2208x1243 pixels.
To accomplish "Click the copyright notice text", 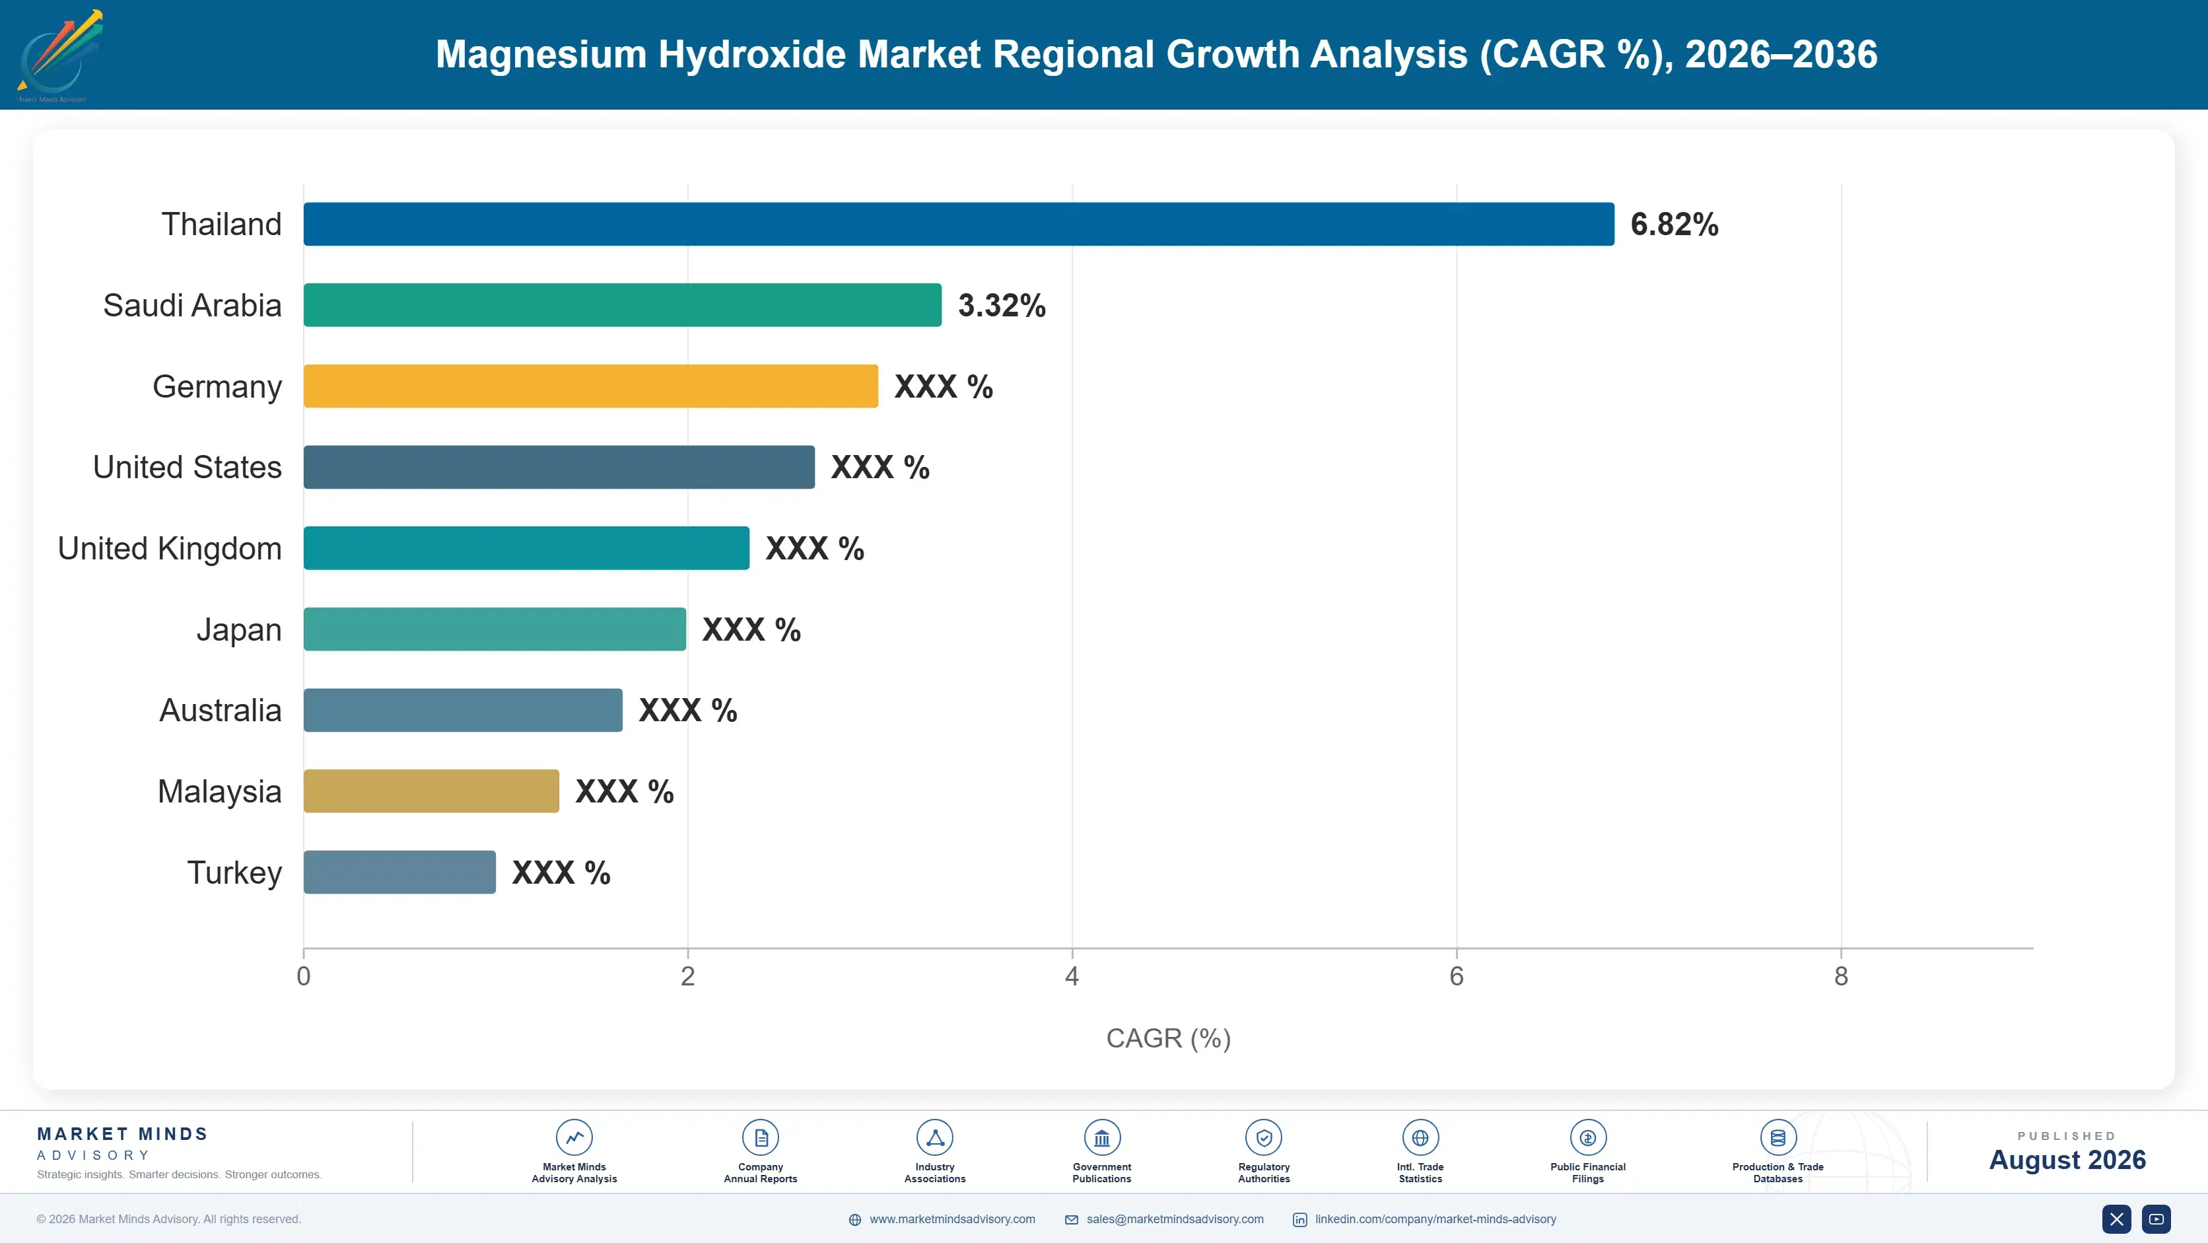I will [x=169, y=1219].
